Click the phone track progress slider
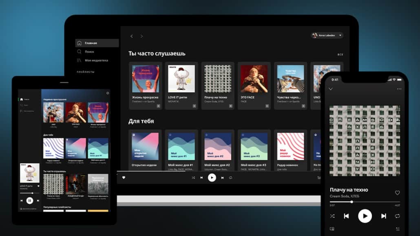 click(365, 202)
